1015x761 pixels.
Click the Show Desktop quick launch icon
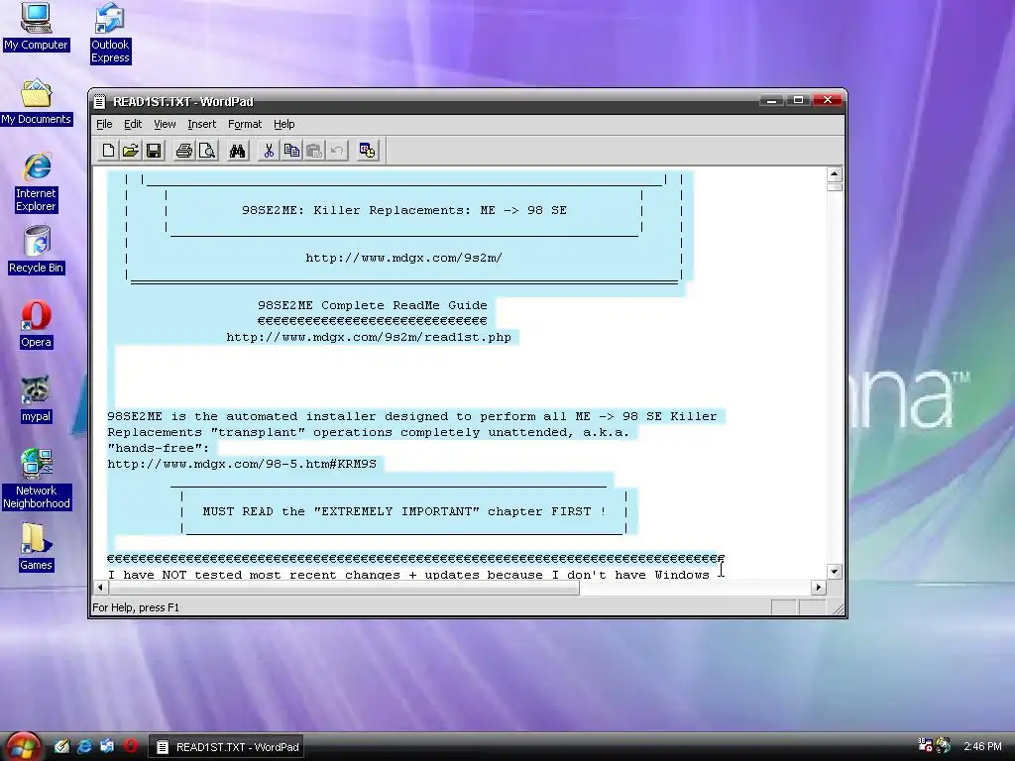(62, 746)
